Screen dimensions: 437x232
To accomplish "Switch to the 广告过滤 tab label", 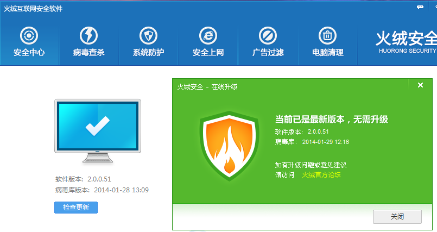I will click(268, 53).
